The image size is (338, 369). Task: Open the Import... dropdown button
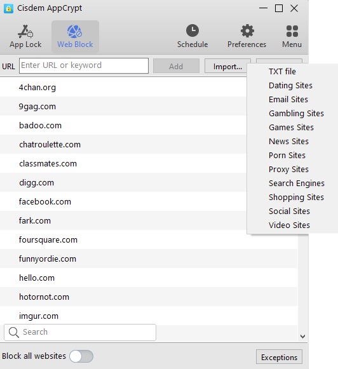[x=227, y=66]
